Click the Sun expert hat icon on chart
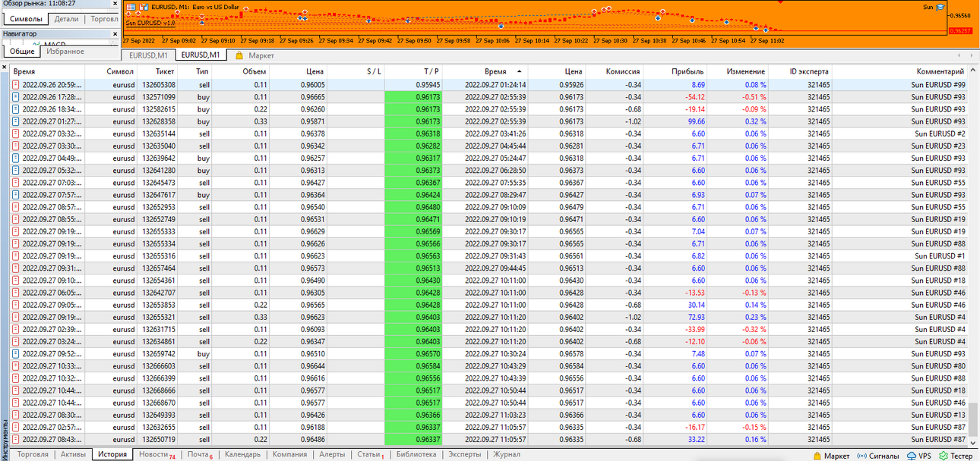The width and height of the screenshot is (980, 461). click(x=940, y=7)
